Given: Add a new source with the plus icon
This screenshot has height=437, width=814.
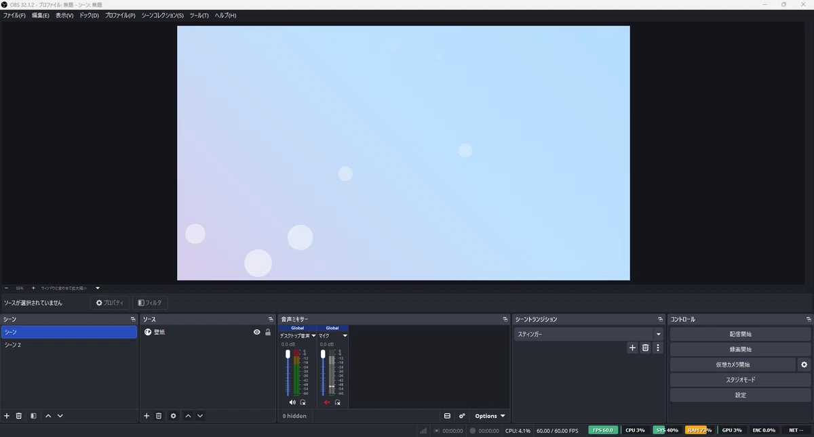Looking at the screenshot, I should point(147,416).
